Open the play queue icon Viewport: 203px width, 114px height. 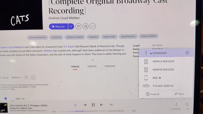111,104
